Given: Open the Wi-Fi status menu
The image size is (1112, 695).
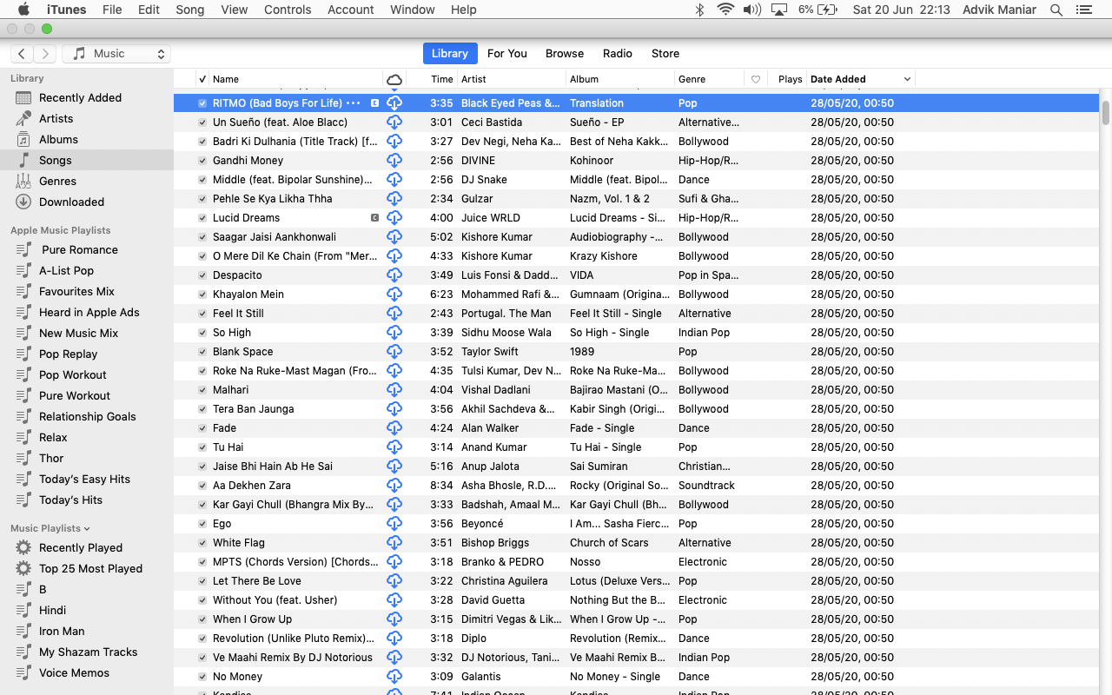Looking at the screenshot, I should [x=725, y=10].
